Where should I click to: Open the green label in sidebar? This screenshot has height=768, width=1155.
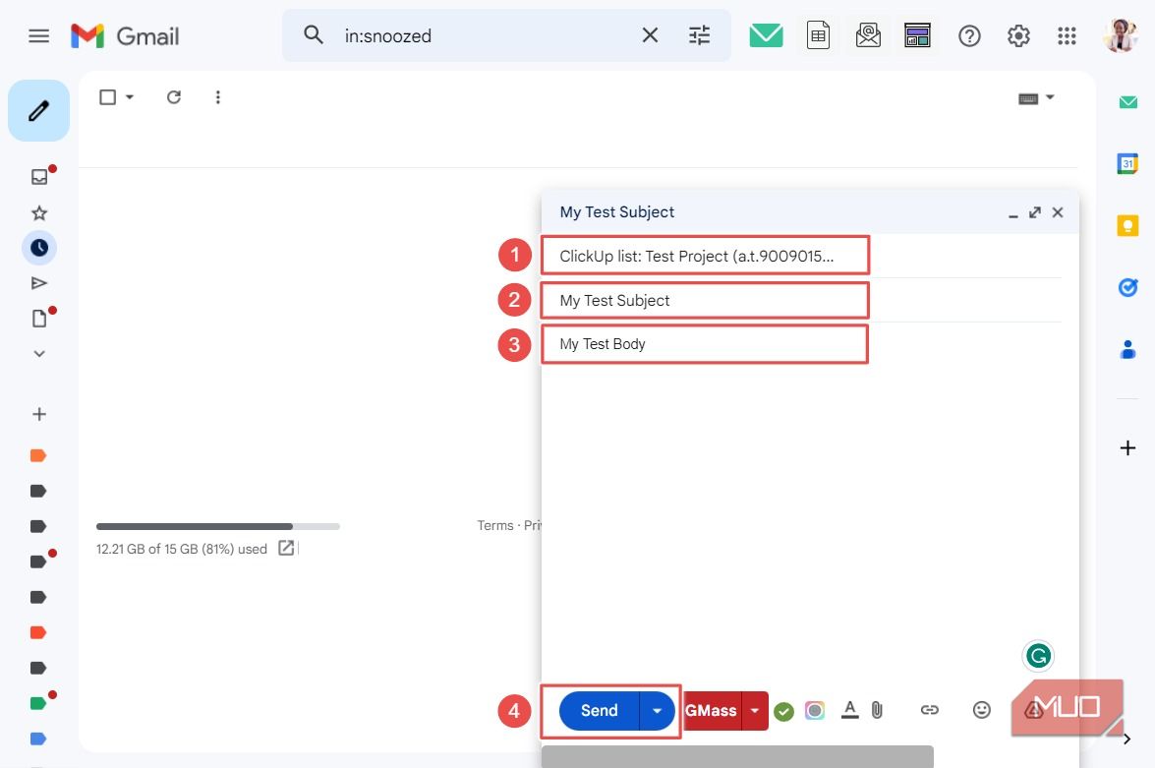tap(38, 703)
